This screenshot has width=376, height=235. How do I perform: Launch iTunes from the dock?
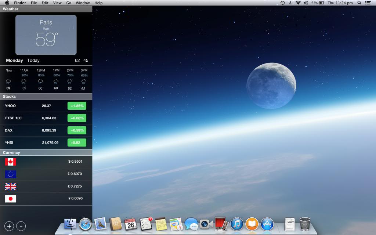pyautogui.click(x=237, y=224)
